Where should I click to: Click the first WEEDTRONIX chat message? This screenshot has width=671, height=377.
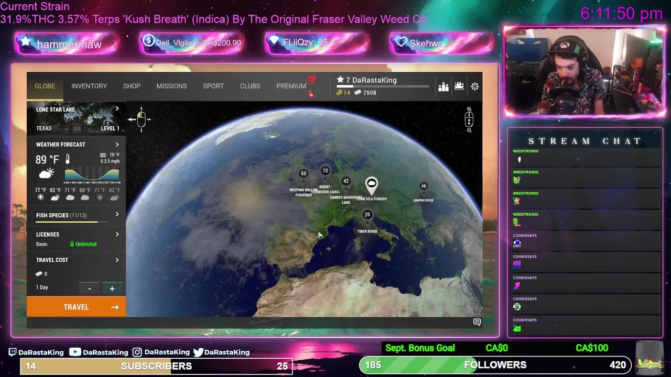coord(585,156)
